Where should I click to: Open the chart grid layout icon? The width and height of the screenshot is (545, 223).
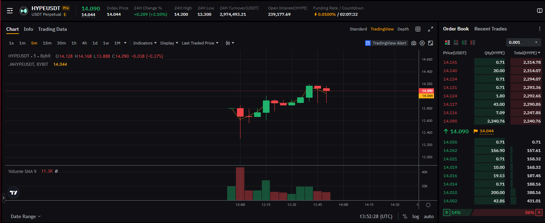pyautogui.click(x=418, y=29)
